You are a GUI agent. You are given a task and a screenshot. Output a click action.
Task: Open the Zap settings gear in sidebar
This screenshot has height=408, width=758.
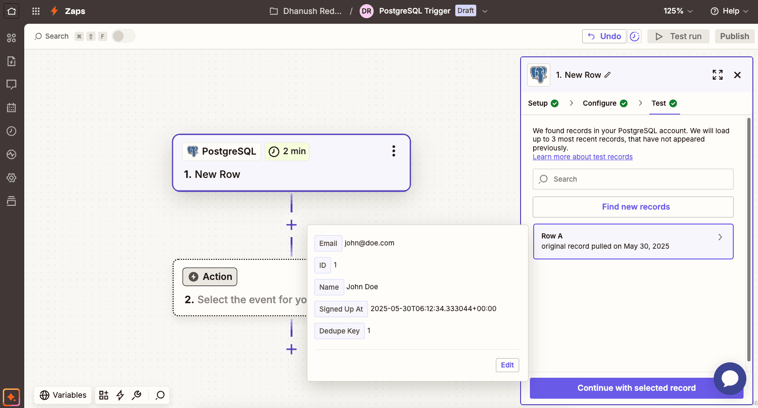(12, 177)
